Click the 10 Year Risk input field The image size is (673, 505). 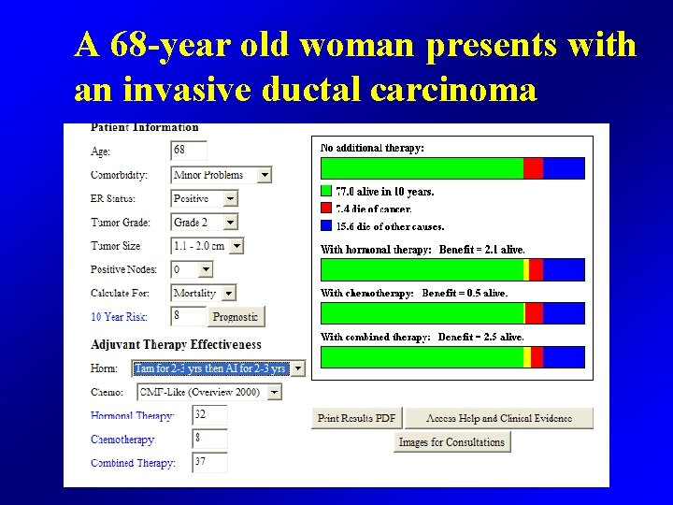coord(189,316)
